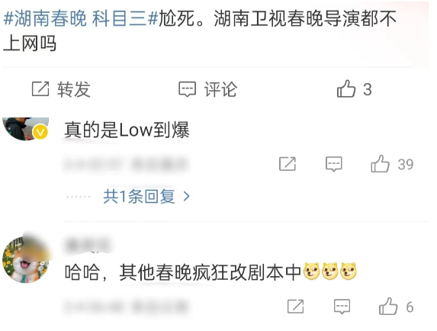The width and height of the screenshot is (437, 331).
Task: Click the chevron after 共1条回复
Action: click(x=186, y=197)
